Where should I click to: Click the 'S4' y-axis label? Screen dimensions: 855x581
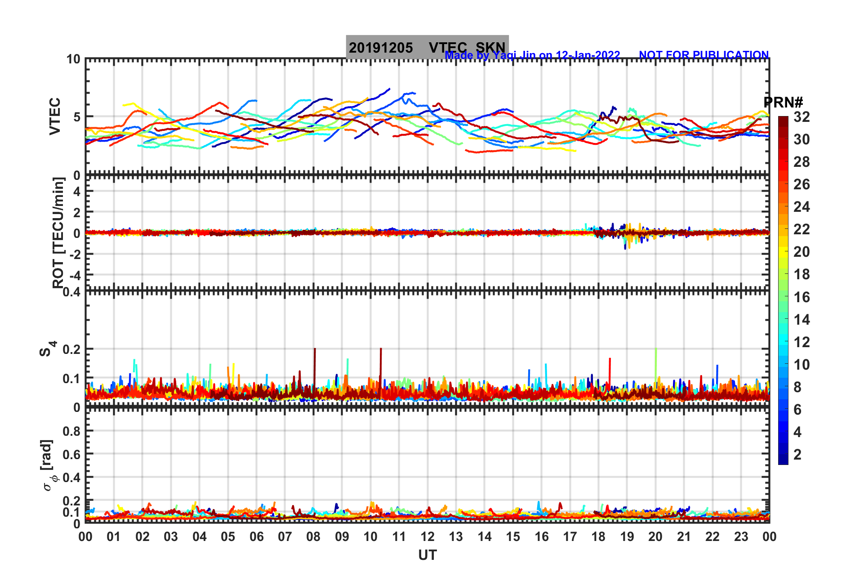pyautogui.click(x=48, y=349)
